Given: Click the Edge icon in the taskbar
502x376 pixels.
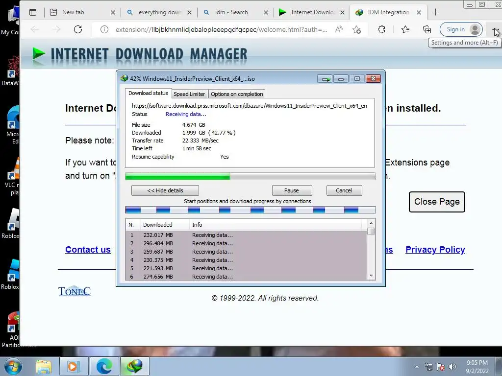Looking at the screenshot, I should click(104, 366).
